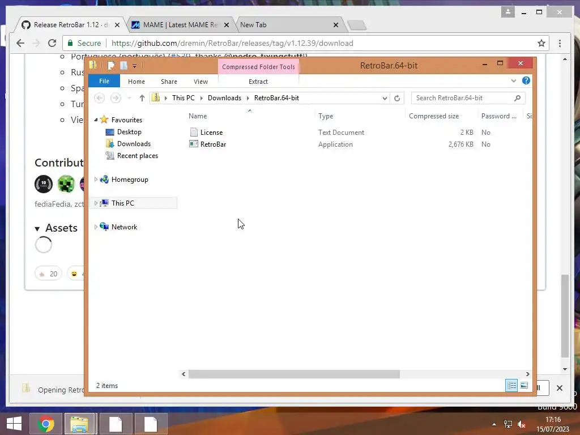Switch to Large icons view layout icon
This screenshot has height=435, width=580.
(524, 386)
